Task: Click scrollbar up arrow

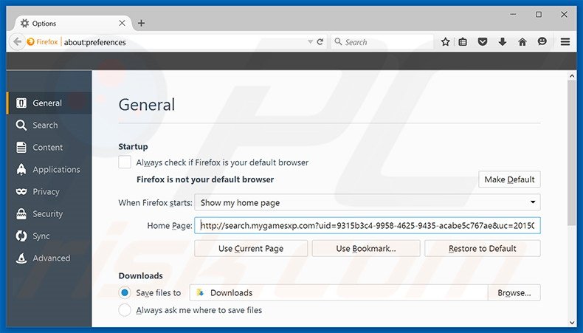Action: (x=572, y=76)
